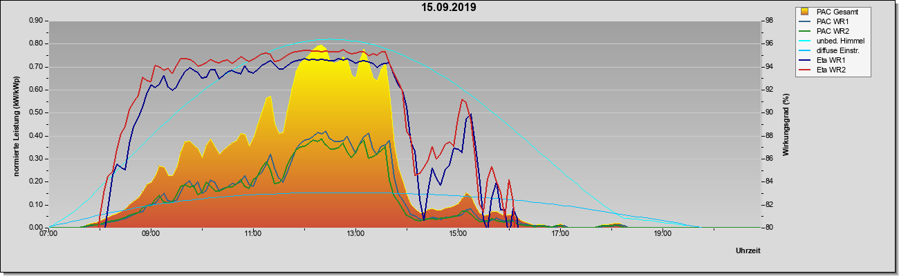
Task: Click the 09:00 time axis tick
Action: (151, 235)
